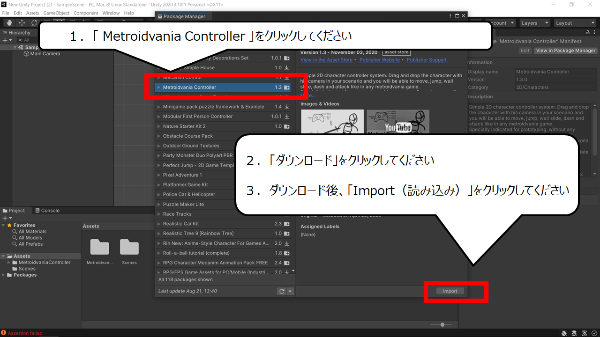Click the Scenes folder thumbnail in Assets
The width and height of the screenshot is (600, 337).
tap(129, 248)
